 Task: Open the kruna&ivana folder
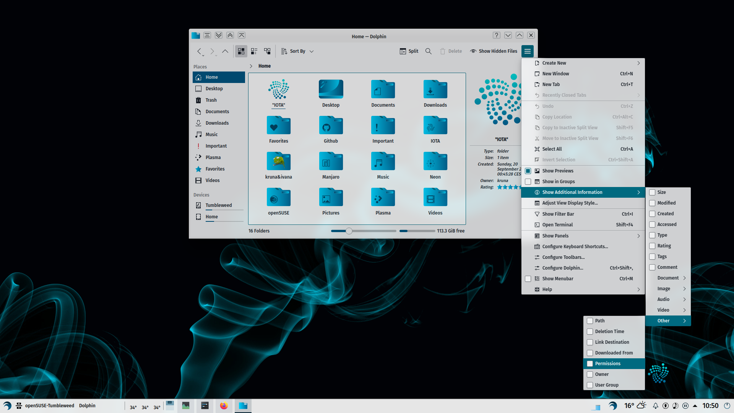[x=279, y=161]
